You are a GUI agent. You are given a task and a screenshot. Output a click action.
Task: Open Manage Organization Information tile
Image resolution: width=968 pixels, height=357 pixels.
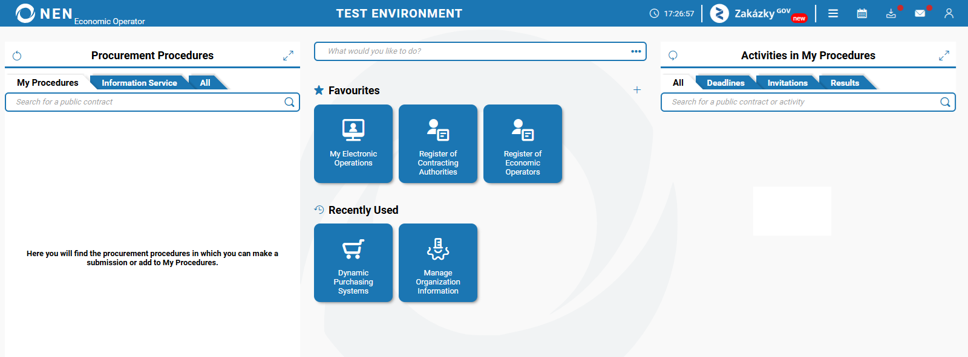pos(438,263)
